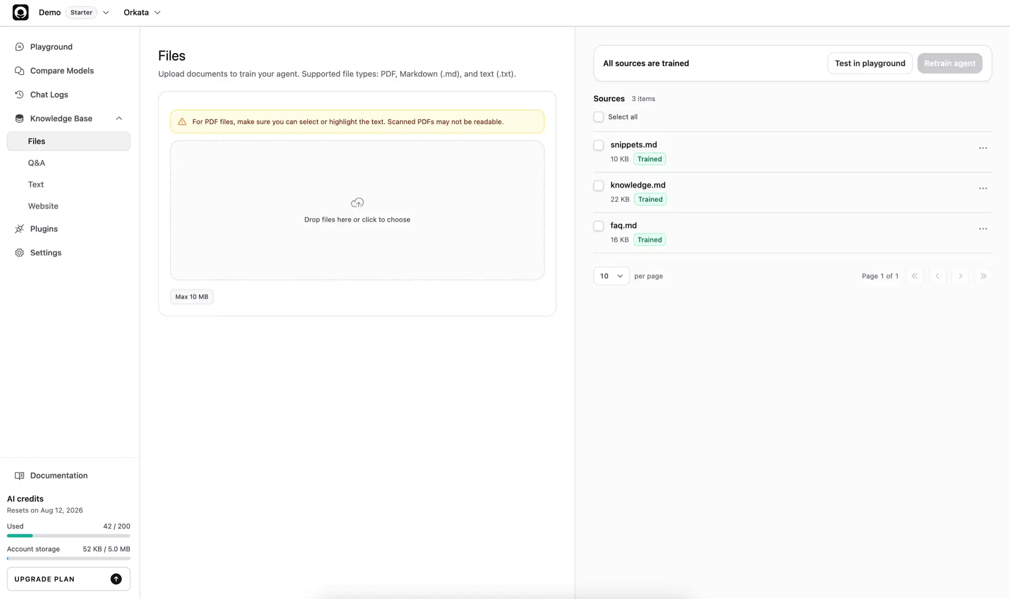Click the Max 10 MB label
1010x599 pixels.
(x=191, y=297)
